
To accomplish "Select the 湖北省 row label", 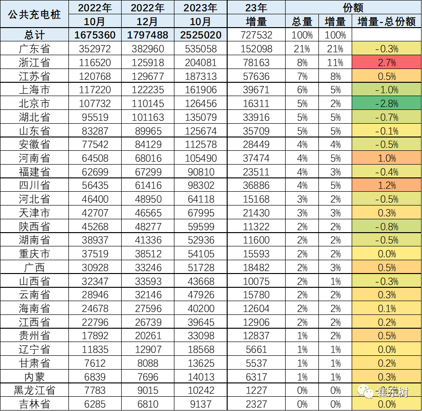I will (x=34, y=117).
